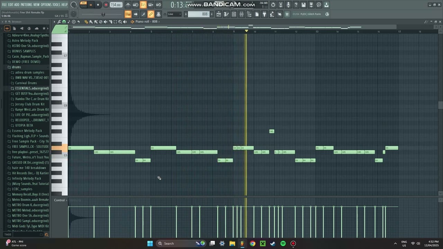Viewport: 443px width, 249px height.
Task: Open the mixer view icon
Action: pyautogui.click(x=242, y=14)
